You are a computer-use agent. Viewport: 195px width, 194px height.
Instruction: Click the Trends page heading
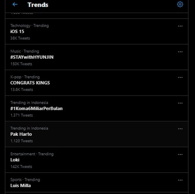(x=38, y=5)
